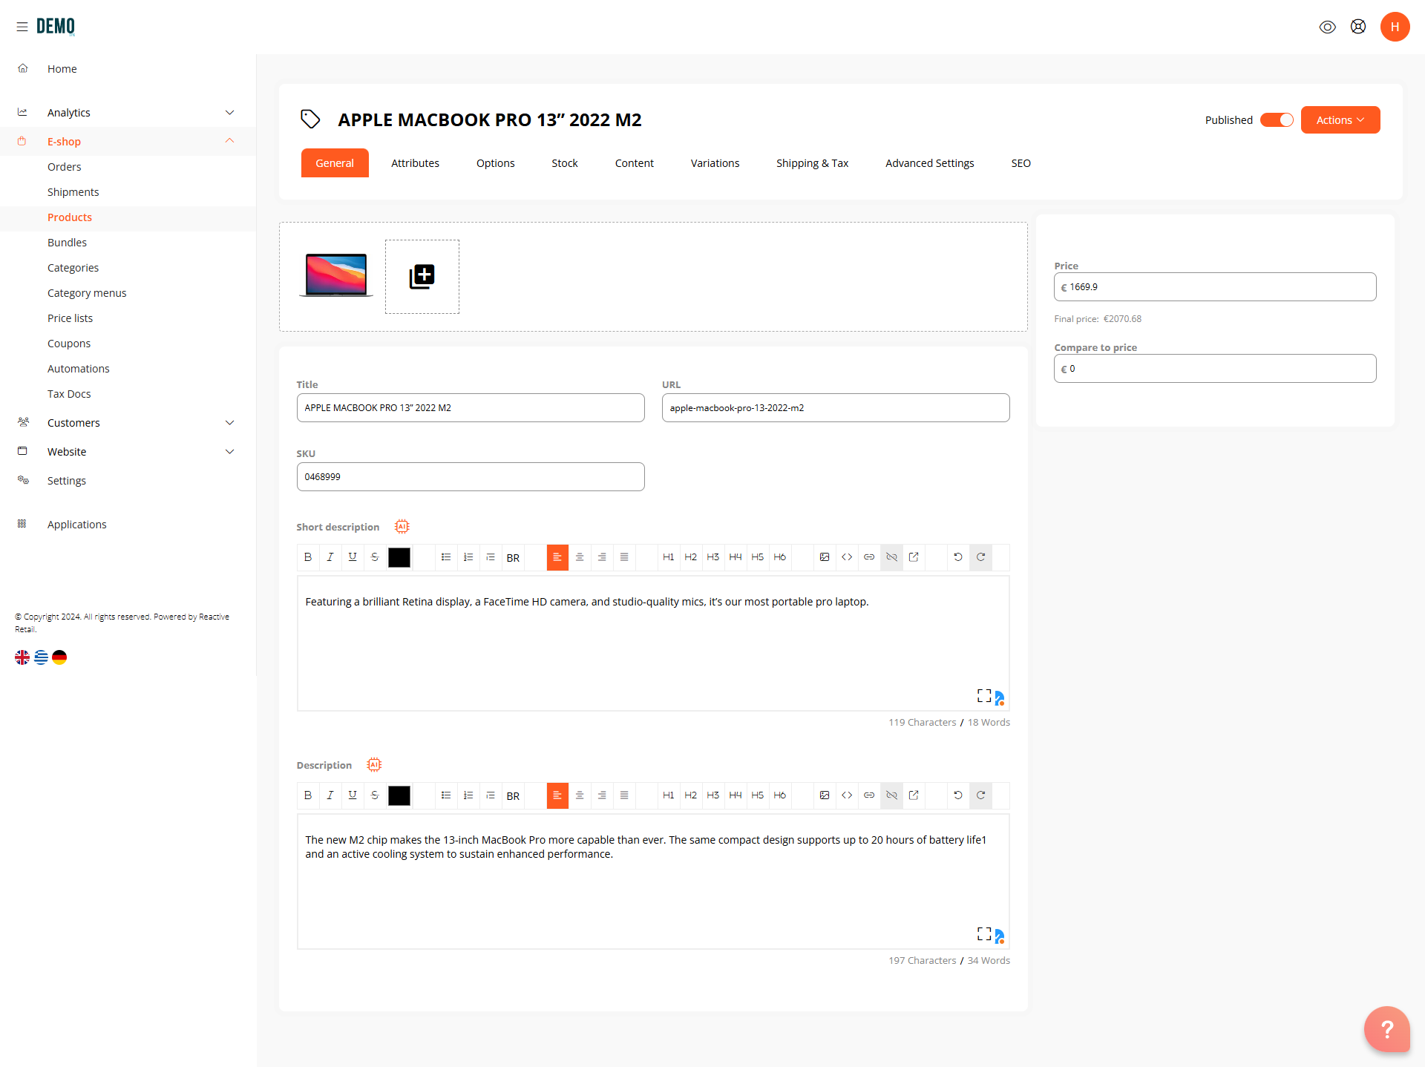Switch language to Greek flag

pos(41,657)
